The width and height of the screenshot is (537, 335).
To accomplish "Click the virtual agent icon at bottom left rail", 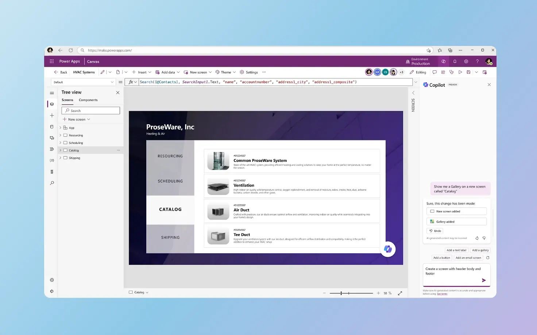I will click(x=52, y=291).
